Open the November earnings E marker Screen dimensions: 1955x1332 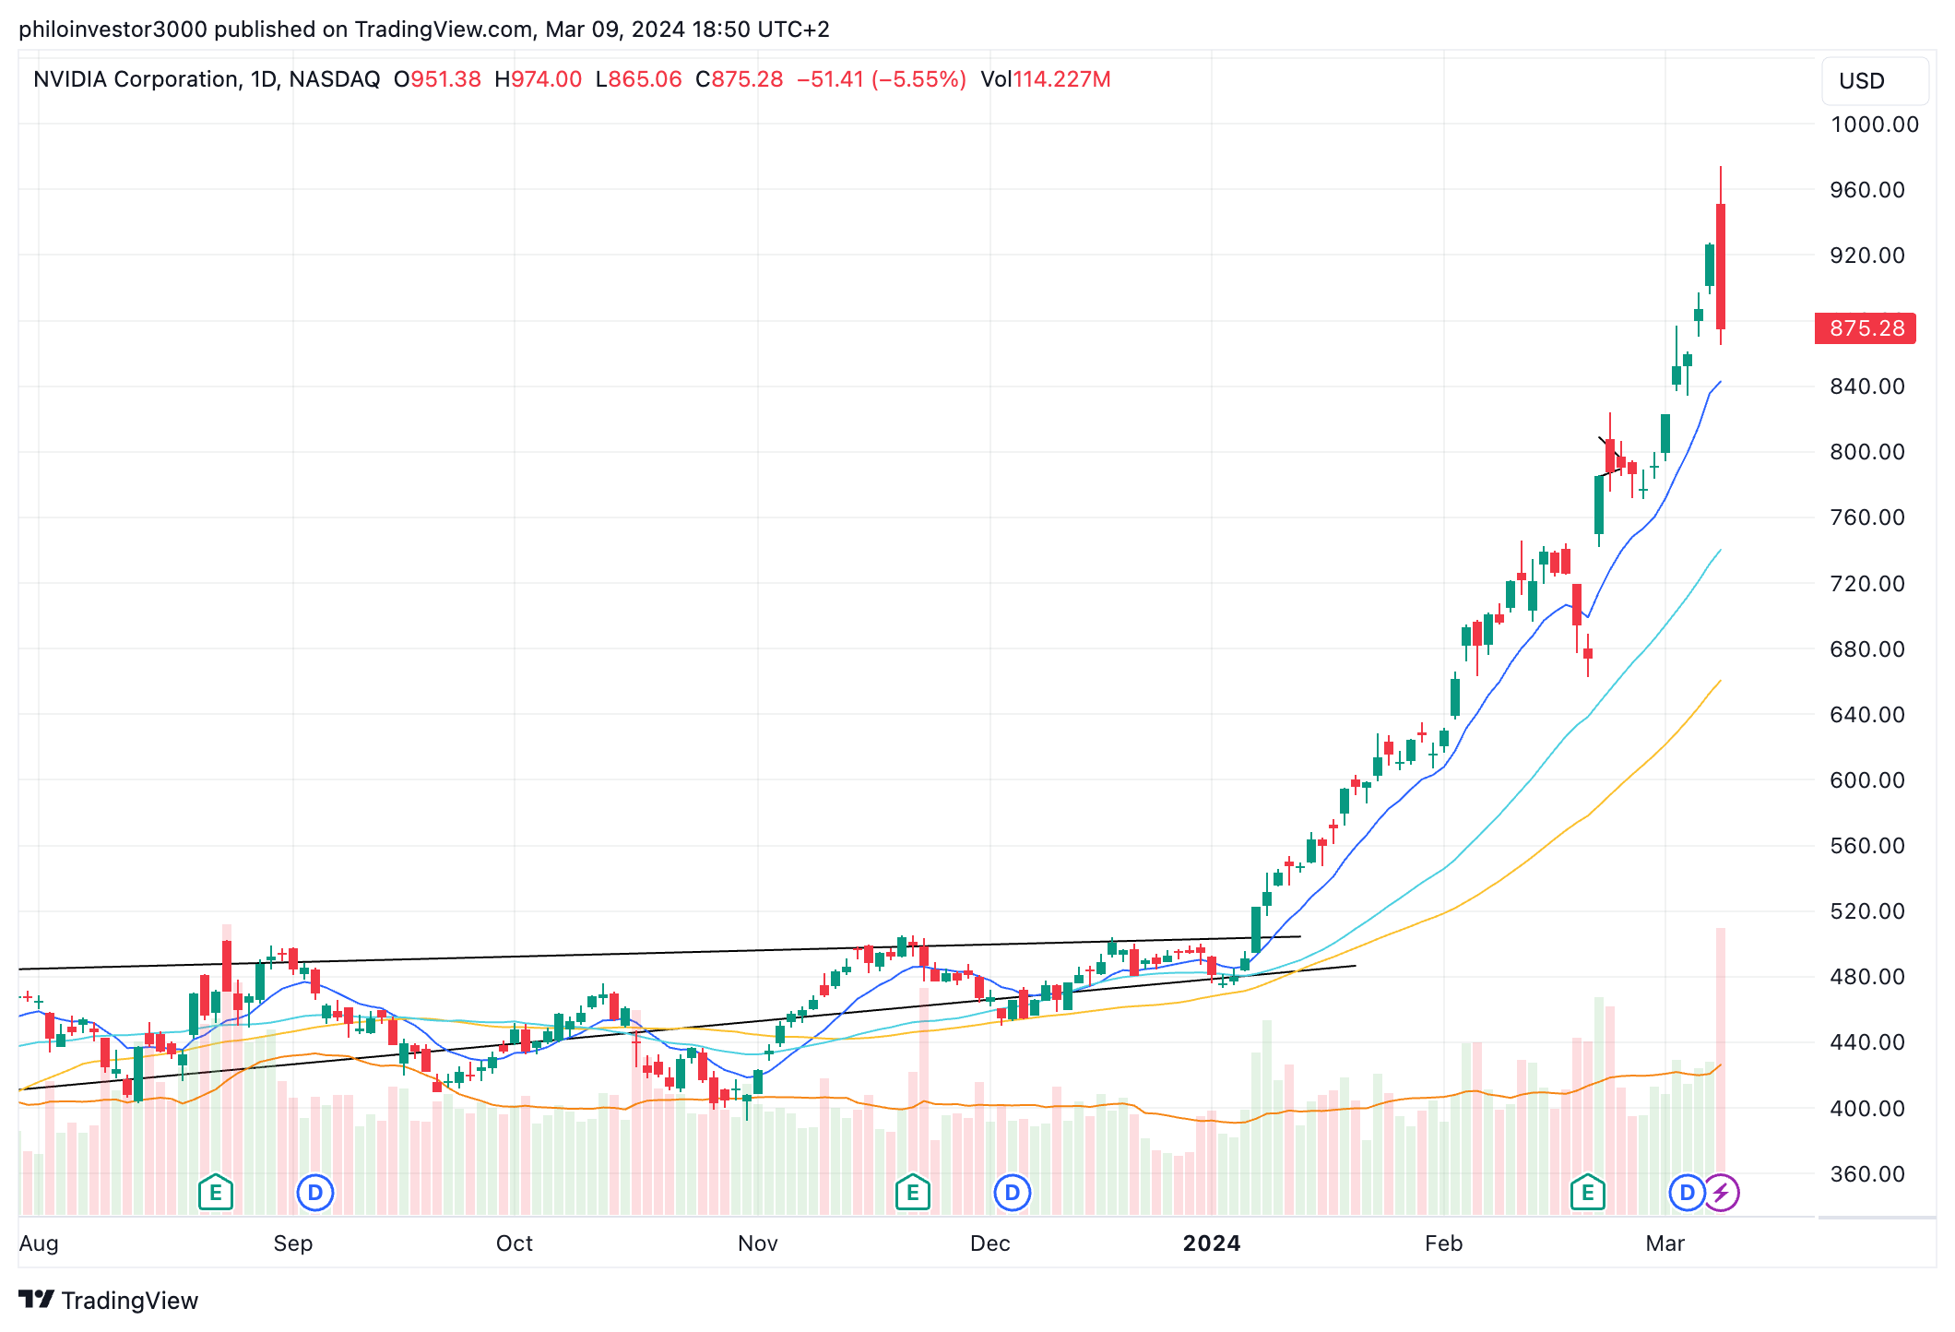pyautogui.click(x=912, y=1193)
